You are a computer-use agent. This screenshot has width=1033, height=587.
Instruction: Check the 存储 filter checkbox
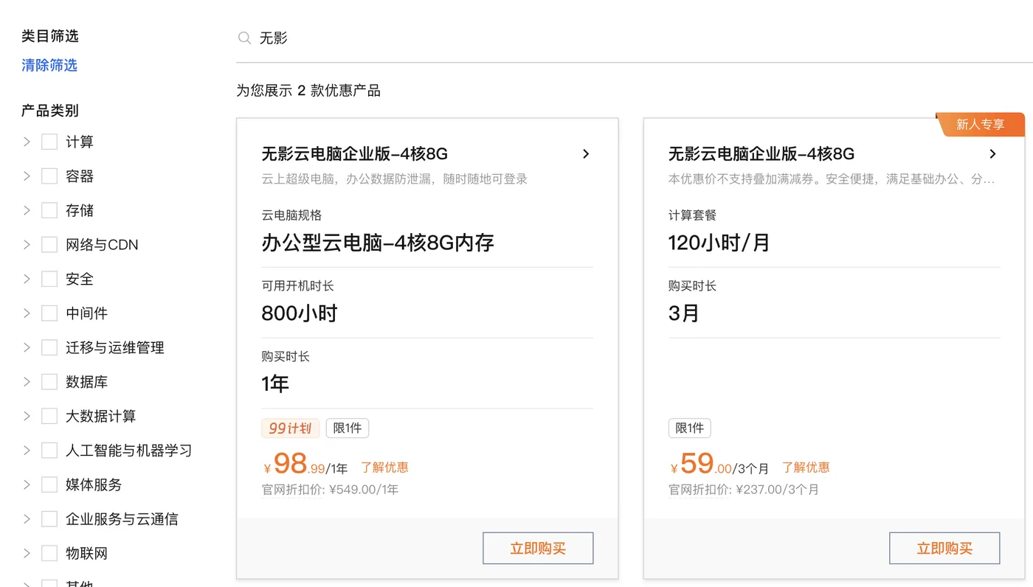[49, 209]
